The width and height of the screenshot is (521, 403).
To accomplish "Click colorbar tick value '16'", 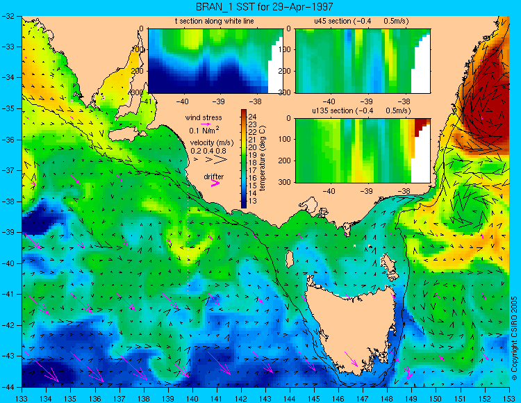I will (x=253, y=178).
